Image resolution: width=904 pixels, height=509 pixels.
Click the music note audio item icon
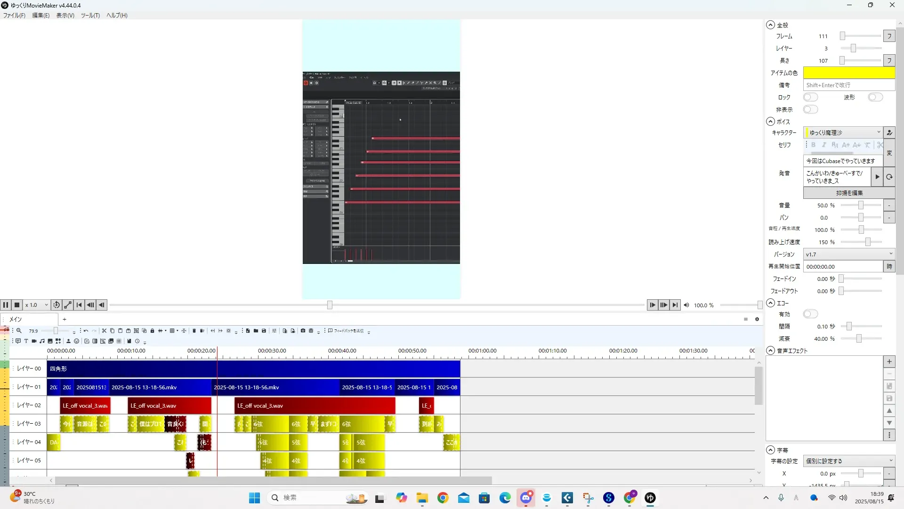pos(42,341)
